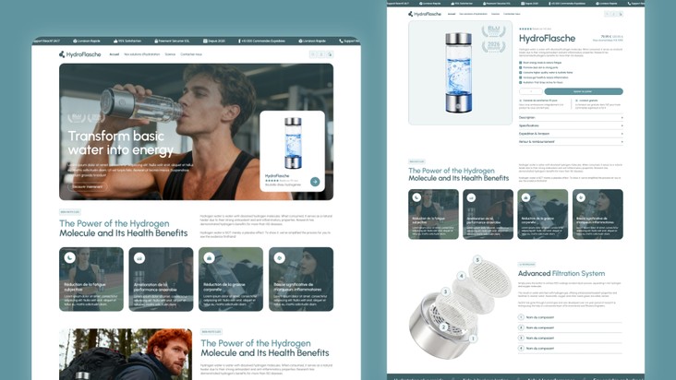Open the Réduction de la graisse corporelle card, home page
This screenshot has height=380, width=676.
coord(231,279)
